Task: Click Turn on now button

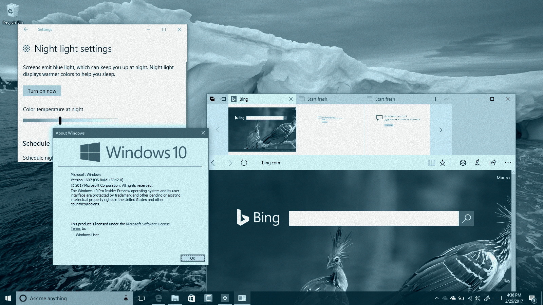Action: 42,91
